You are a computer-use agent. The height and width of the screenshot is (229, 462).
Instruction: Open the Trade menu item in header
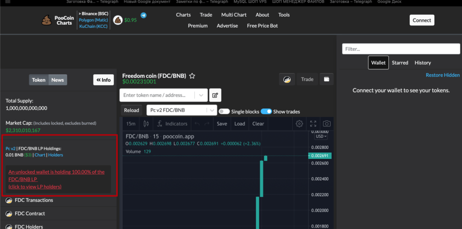tap(206, 15)
